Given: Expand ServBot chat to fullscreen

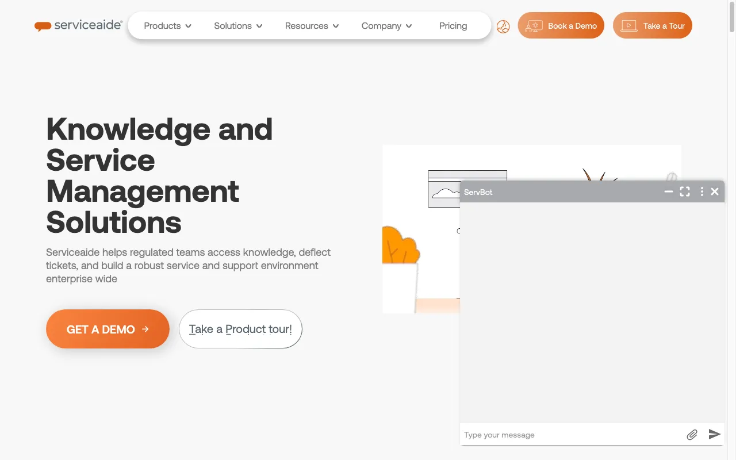Looking at the screenshot, I should tap(685, 191).
